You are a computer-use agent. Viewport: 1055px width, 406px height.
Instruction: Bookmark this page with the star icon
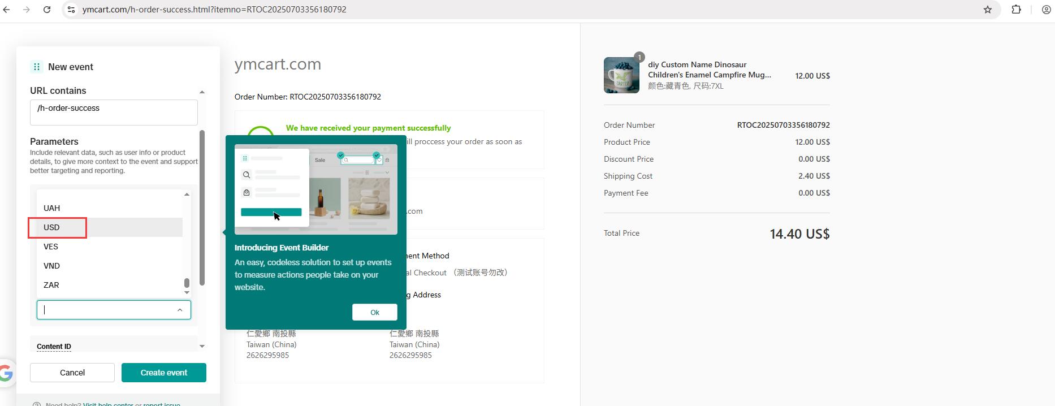[x=988, y=10]
